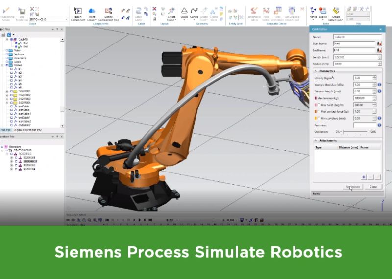Show info for Young's Modulus
Screen dimensions: 392x279
pos(379,85)
